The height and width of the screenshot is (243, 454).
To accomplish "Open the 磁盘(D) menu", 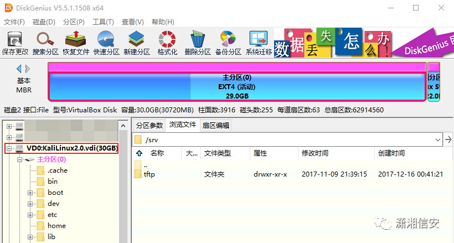I will point(44,22).
